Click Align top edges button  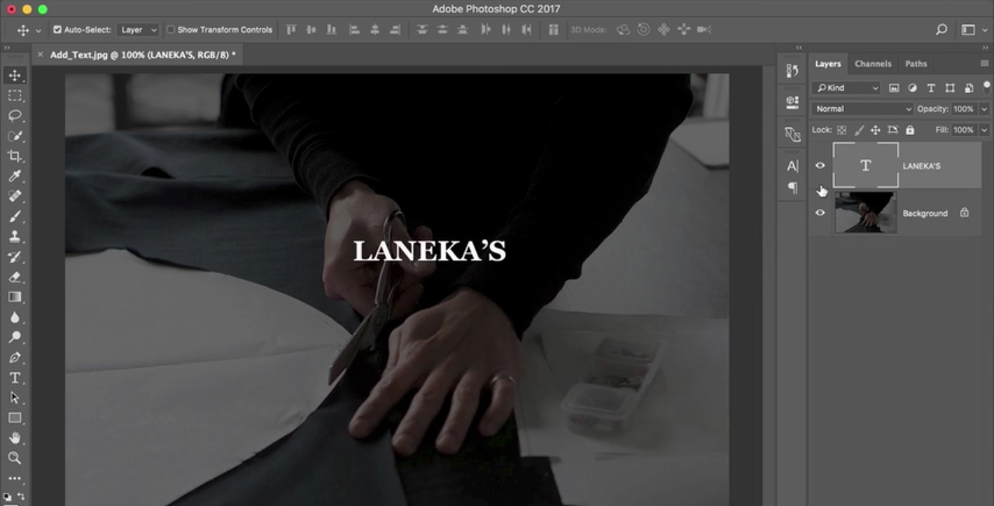tap(291, 29)
